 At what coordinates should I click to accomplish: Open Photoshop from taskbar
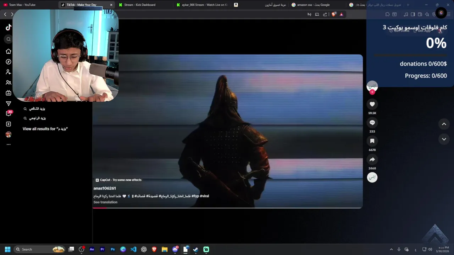pos(113,249)
